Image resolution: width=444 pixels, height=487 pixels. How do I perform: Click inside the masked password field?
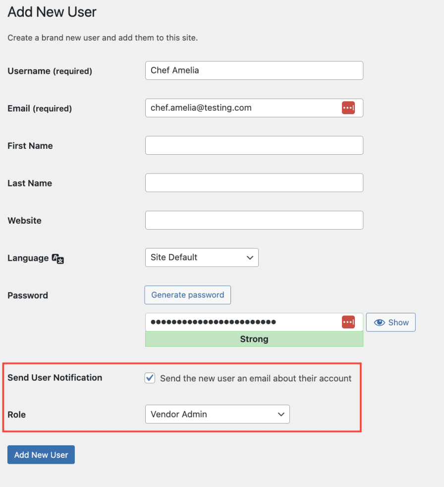pyautogui.click(x=243, y=322)
